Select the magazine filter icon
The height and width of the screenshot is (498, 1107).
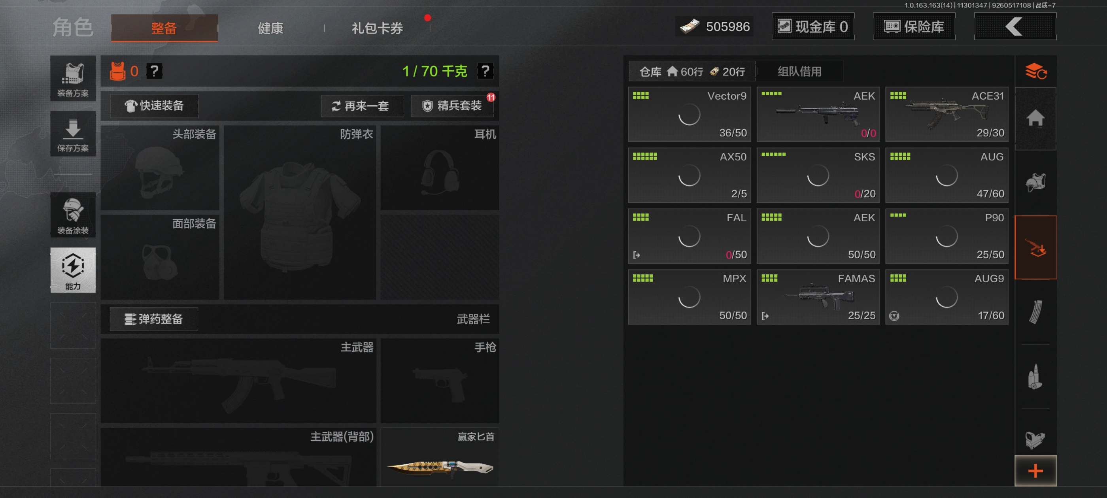tap(1035, 311)
